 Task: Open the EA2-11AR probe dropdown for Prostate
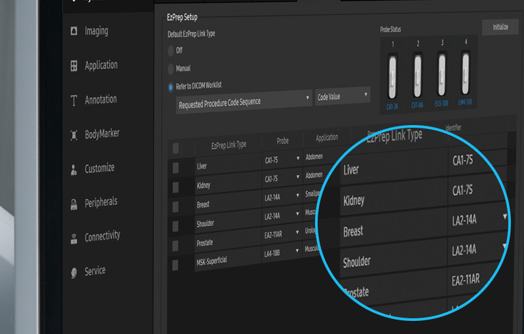pyautogui.click(x=282, y=234)
